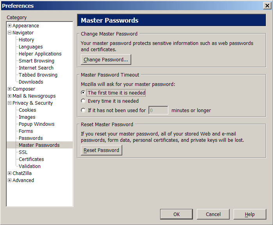The image size is (273, 225).
Task: Open the Cookies preferences item
Action: tap(27, 110)
